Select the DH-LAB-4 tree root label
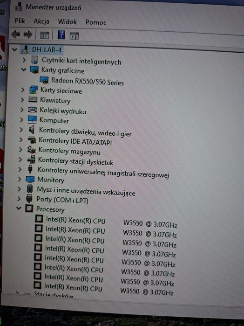This screenshot has width=244, height=326. (x=47, y=50)
